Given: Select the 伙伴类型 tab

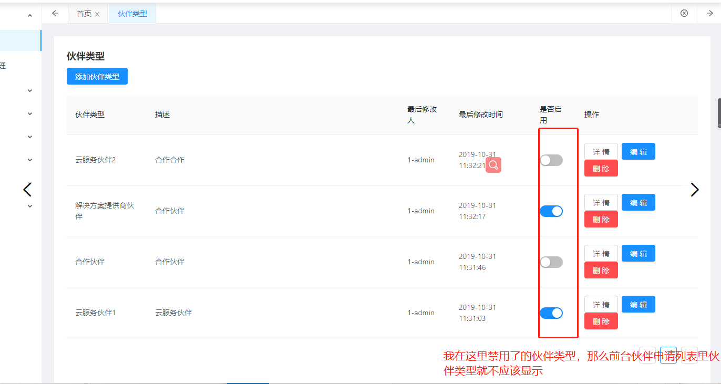Looking at the screenshot, I should [132, 14].
